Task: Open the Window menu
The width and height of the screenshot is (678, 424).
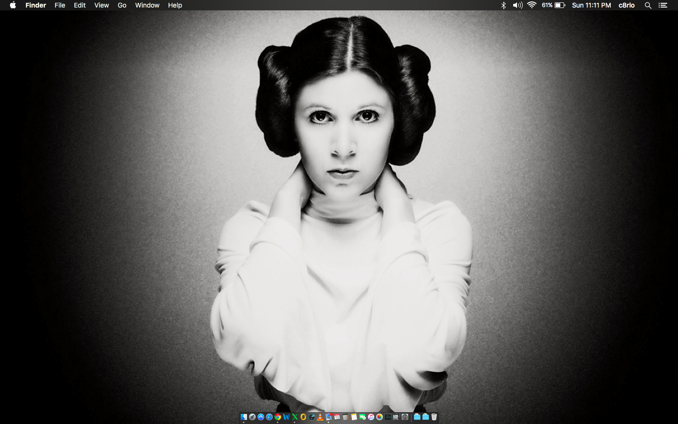Action: click(x=147, y=5)
